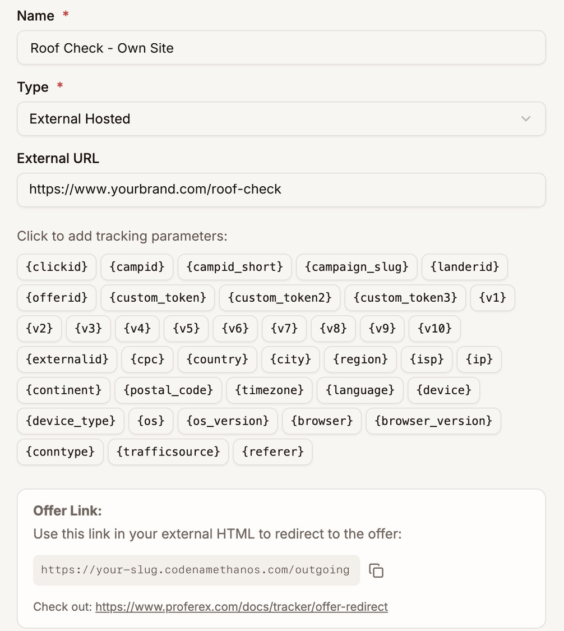This screenshot has width=564, height=631.
Task: Insert the {v7} parameter chip
Action: click(284, 328)
